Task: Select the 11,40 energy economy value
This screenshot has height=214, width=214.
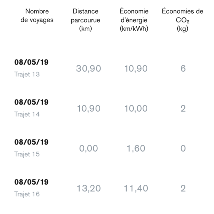Action: point(136,189)
